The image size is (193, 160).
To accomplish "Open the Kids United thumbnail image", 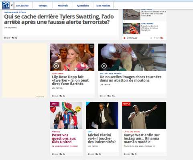I will [x=66, y=115].
